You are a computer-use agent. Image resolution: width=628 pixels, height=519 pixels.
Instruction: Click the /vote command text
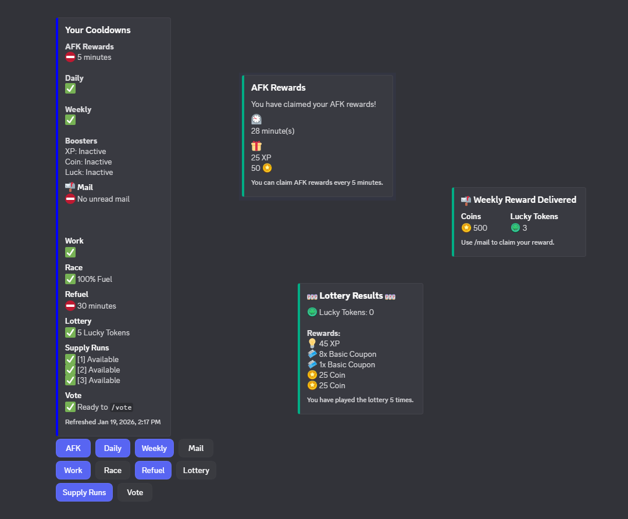click(x=122, y=407)
